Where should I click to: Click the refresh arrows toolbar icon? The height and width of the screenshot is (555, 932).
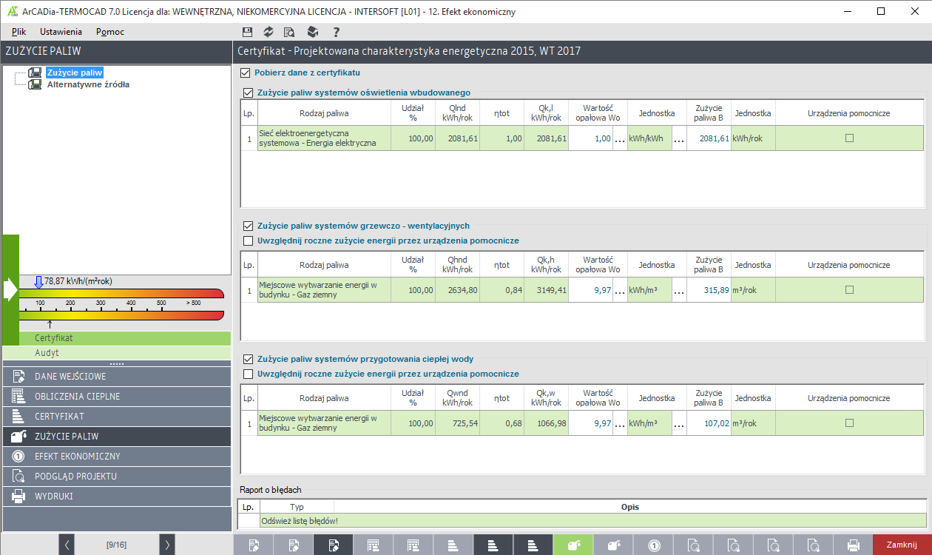pos(269,32)
